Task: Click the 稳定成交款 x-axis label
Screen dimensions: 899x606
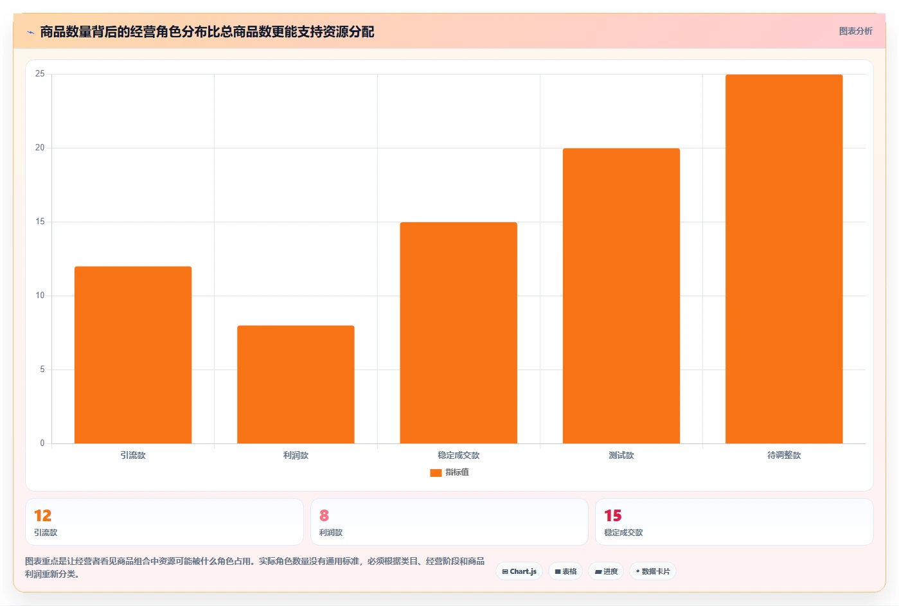Action: coord(458,455)
